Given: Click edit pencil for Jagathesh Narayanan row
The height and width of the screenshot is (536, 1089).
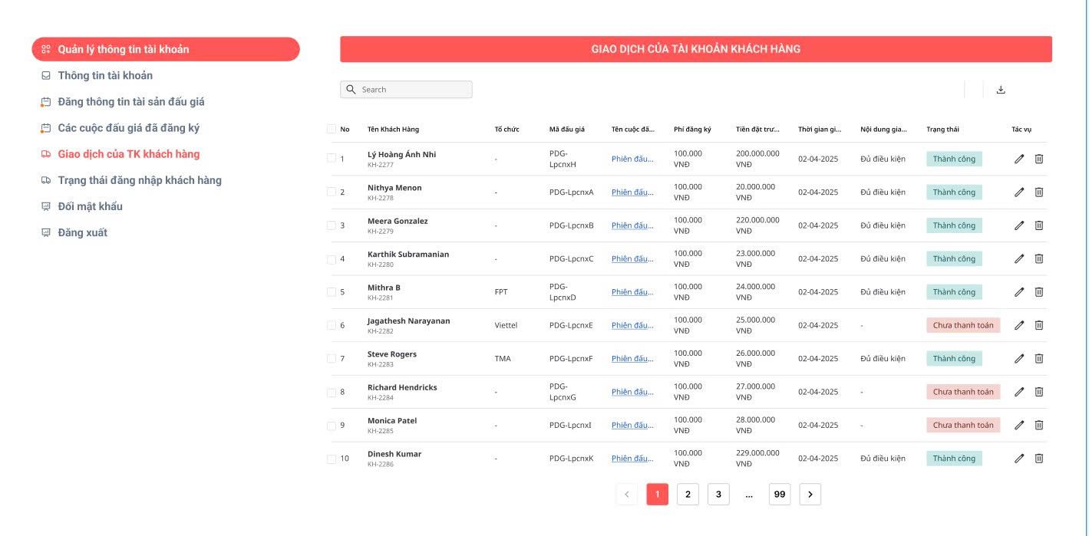Looking at the screenshot, I should point(1019,325).
